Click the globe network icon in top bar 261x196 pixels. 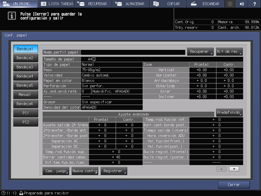coord(230,4)
